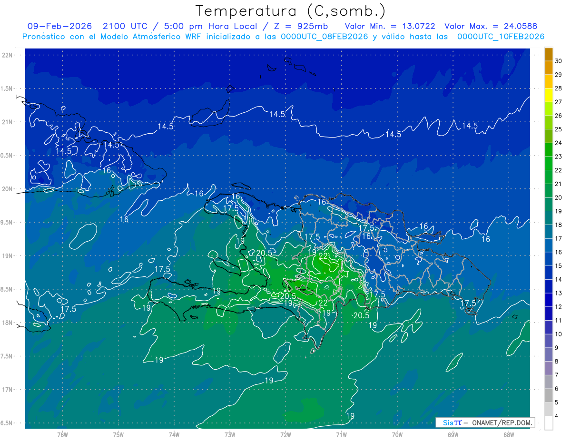571x441 pixels.
Task: Click the "Valor Max. = 24.0588" readout
Action: [491, 26]
